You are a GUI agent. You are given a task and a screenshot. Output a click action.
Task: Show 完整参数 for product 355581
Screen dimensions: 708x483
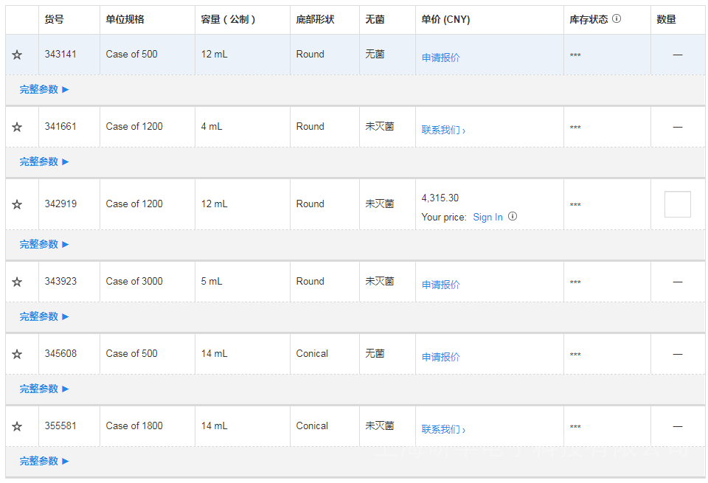(44, 461)
